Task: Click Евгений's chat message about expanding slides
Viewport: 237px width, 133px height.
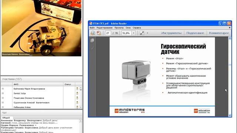Action: (x=29, y=123)
